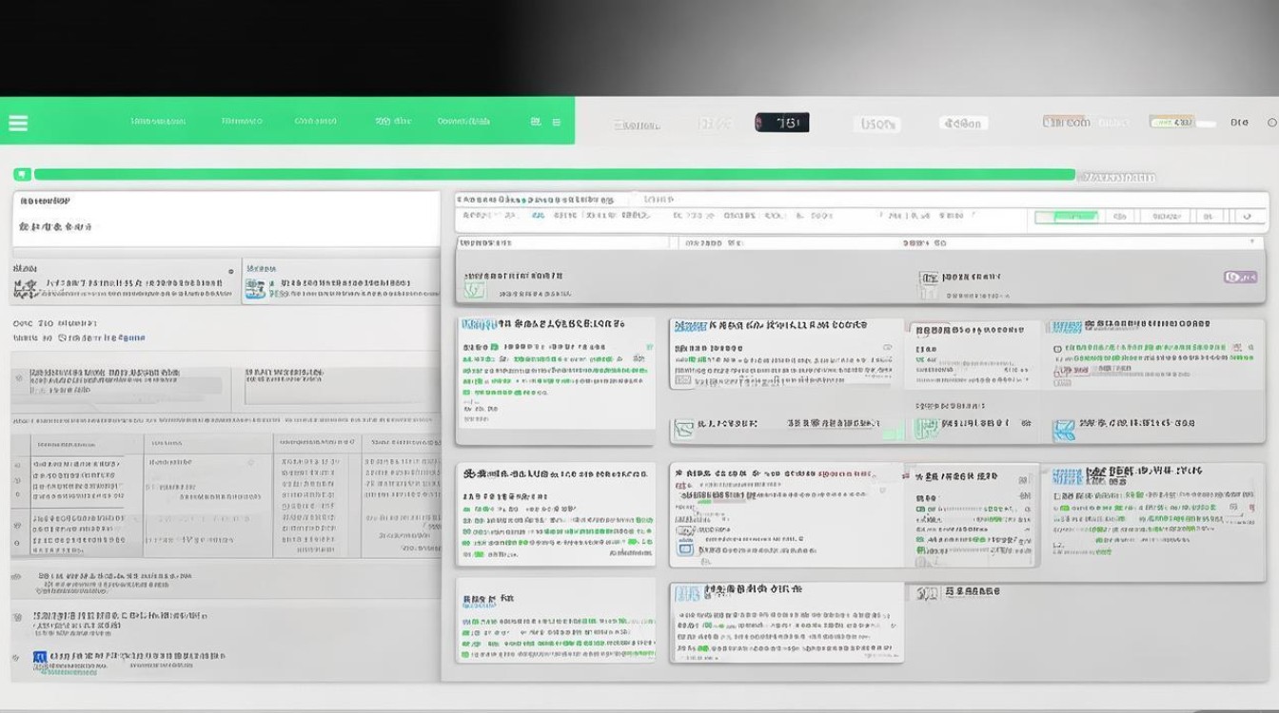Click the small green square icon beside progress bar

click(x=21, y=174)
